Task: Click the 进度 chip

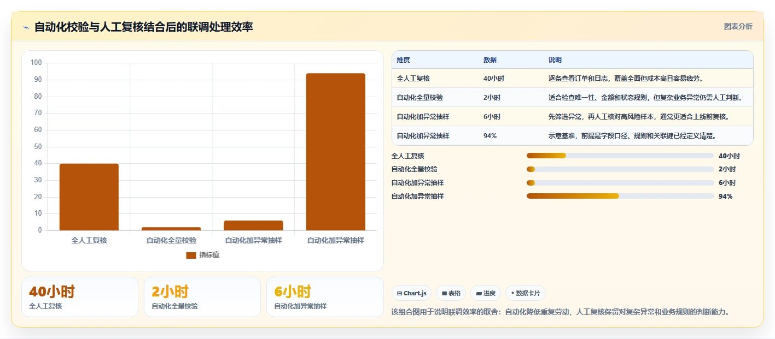Action: click(x=486, y=293)
